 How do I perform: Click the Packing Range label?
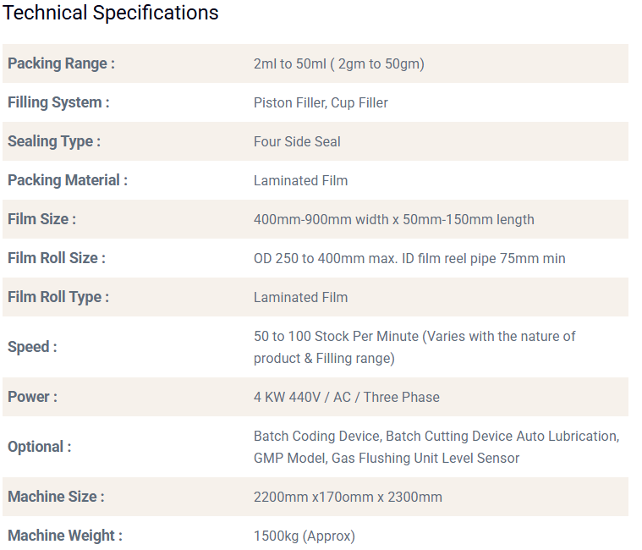click(x=61, y=63)
